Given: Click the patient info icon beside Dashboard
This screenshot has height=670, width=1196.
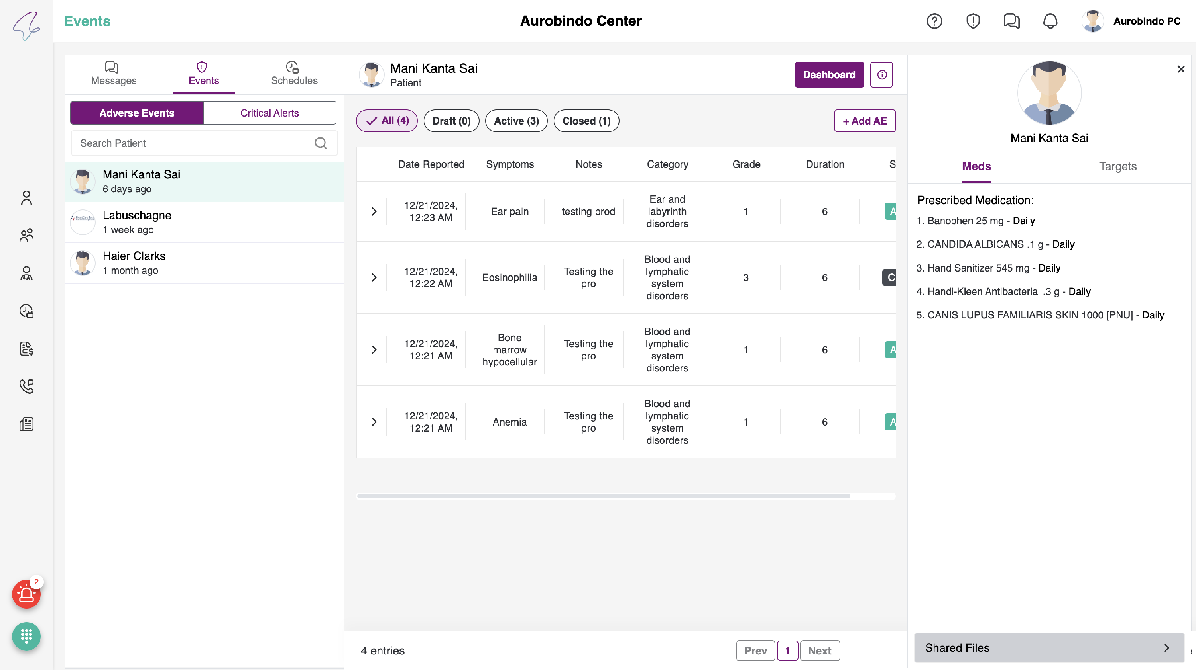Looking at the screenshot, I should click(x=881, y=75).
